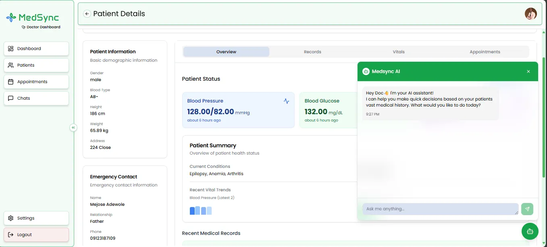Click the Ask me anything chat input
This screenshot has height=247, width=547.
coord(439,209)
